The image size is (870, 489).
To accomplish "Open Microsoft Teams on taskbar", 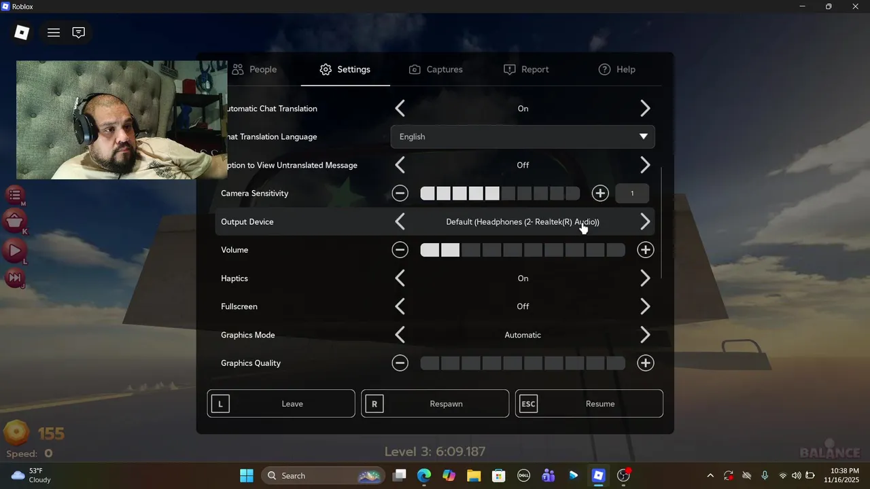I will click(549, 475).
